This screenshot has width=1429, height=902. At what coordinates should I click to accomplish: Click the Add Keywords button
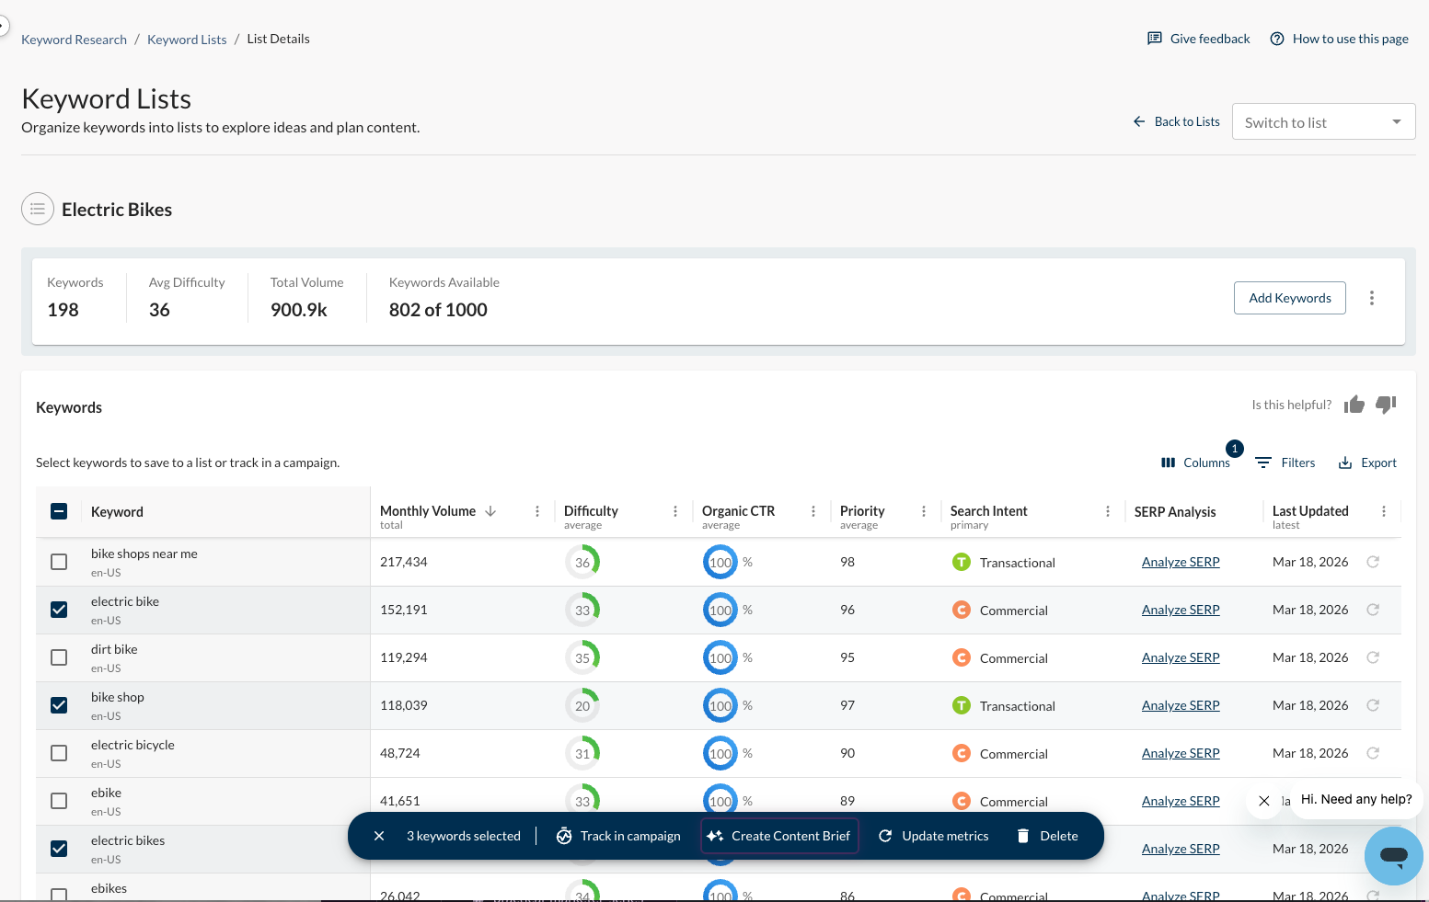coord(1289,298)
